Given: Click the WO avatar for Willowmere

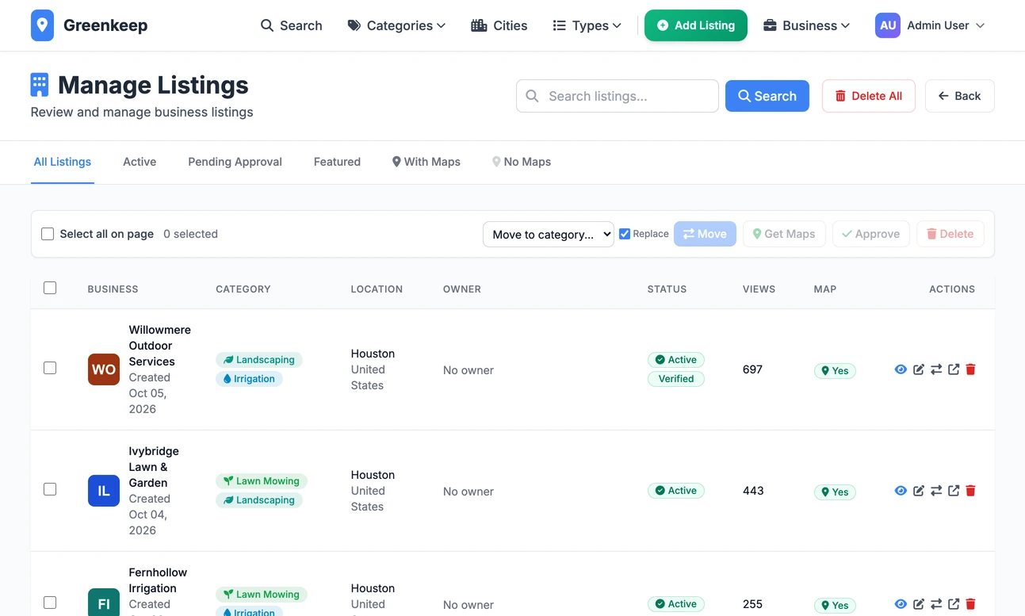Looking at the screenshot, I should (104, 369).
